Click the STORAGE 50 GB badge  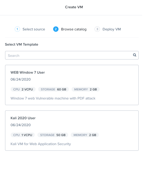(53, 135)
